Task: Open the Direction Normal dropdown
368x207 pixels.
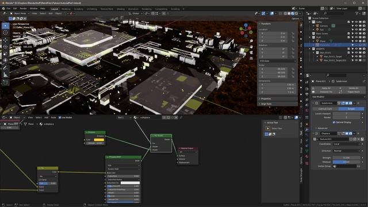Action: tap(346, 151)
